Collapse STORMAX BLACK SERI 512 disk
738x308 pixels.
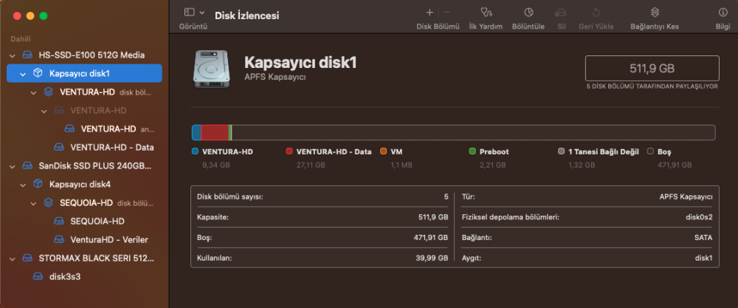pos(13,258)
